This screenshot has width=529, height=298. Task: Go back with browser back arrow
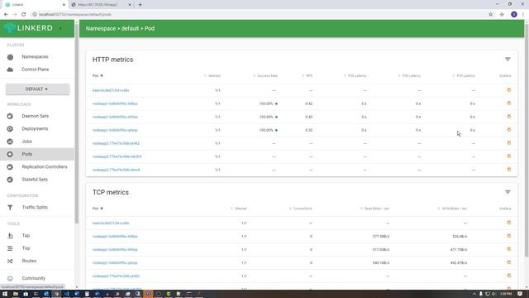pos(6,15)
